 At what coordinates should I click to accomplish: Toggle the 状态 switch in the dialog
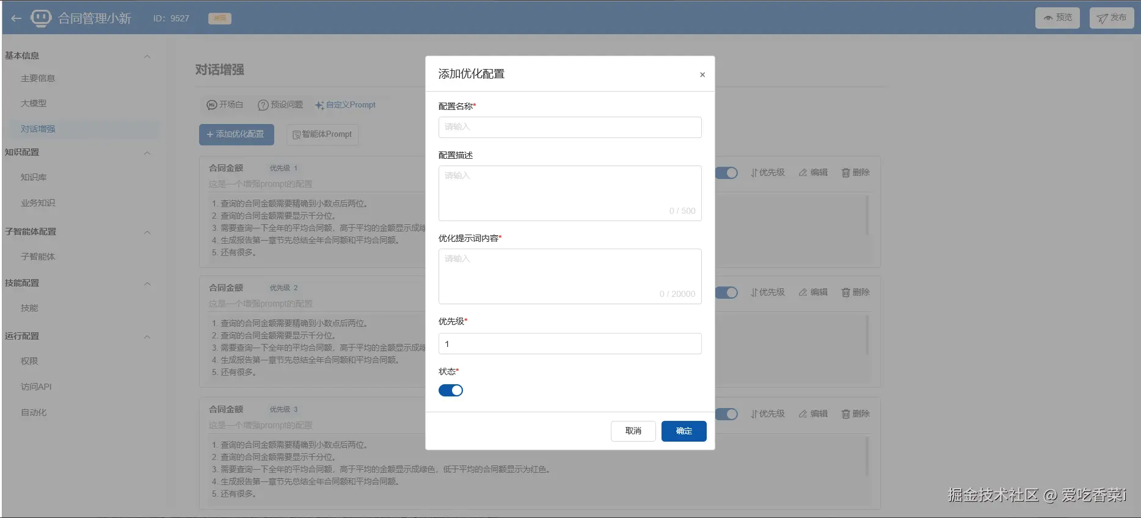[x=451, y=390]
